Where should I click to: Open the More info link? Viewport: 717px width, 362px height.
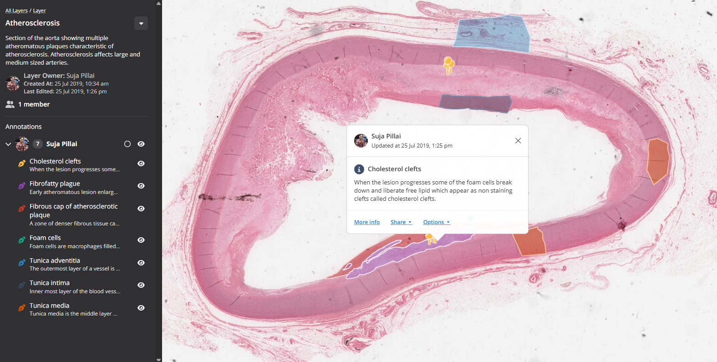pyautogui.click(x=367, y=222)
